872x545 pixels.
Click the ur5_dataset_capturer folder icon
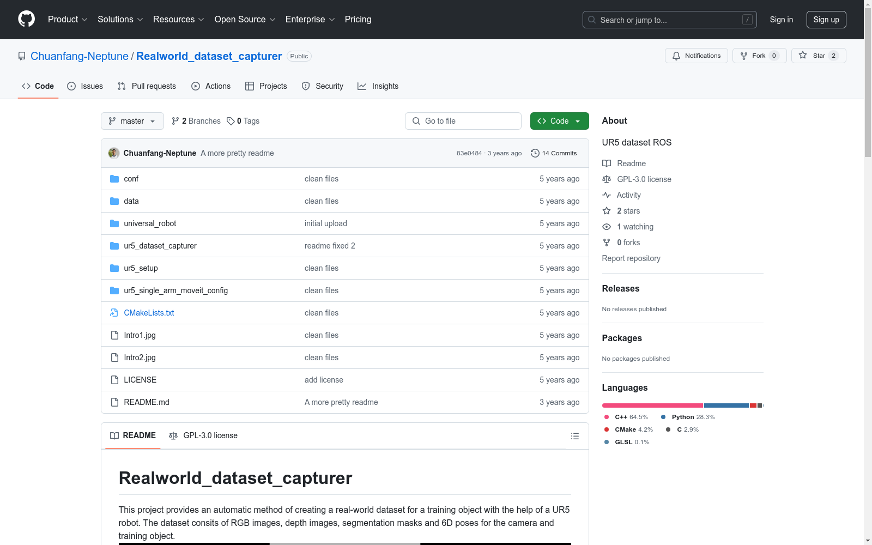[114, 246]
